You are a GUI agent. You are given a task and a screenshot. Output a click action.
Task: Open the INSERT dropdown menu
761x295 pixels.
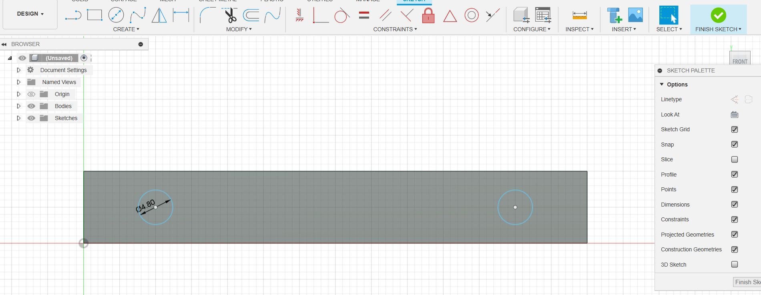click(x=624, y=29)
